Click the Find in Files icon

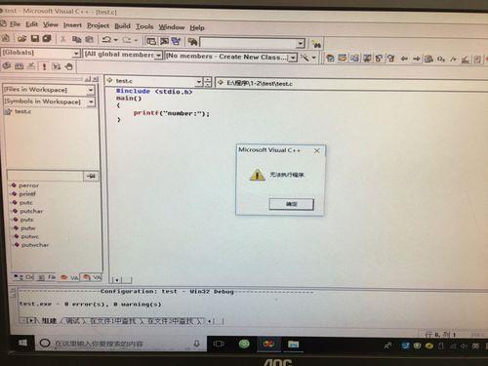[192, 42]
